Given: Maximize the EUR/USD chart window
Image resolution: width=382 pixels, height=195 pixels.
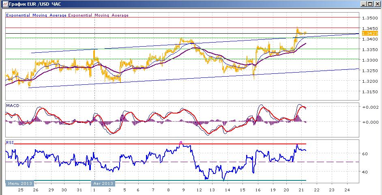Looking at the screenshot, I should [370, 4].
